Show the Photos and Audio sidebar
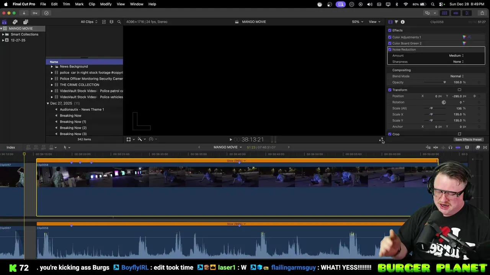The height and width of the screenshot is (275, 490). tap(15, 22)
